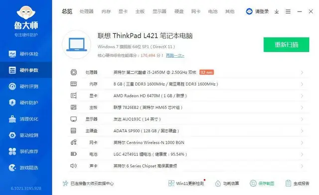Switch to the 硬盘 tab
Viewport: 319px width, 195px height.
click(x=179, y=11)
